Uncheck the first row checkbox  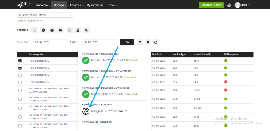pyautogui.click(x=20, y=61)
